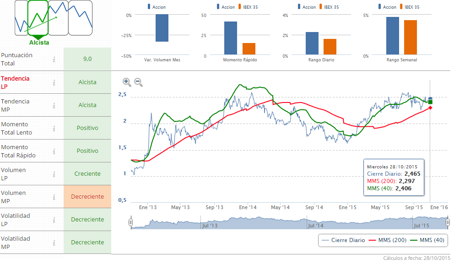Open info icon for Puntuación Total
The width and height of the screenshot is (454, 264).
pos(54,59)
